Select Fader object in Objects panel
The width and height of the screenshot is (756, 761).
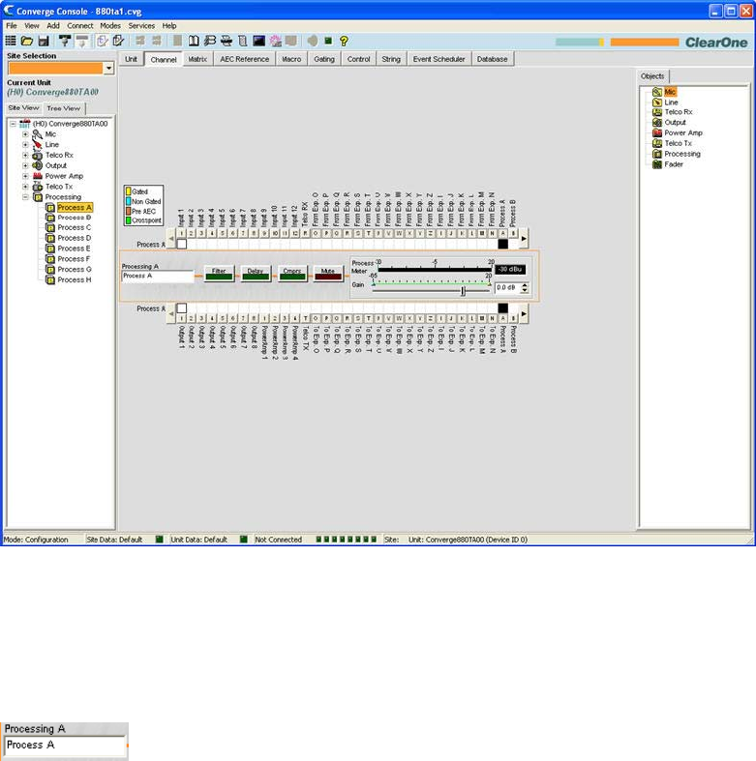click(668, 164)
